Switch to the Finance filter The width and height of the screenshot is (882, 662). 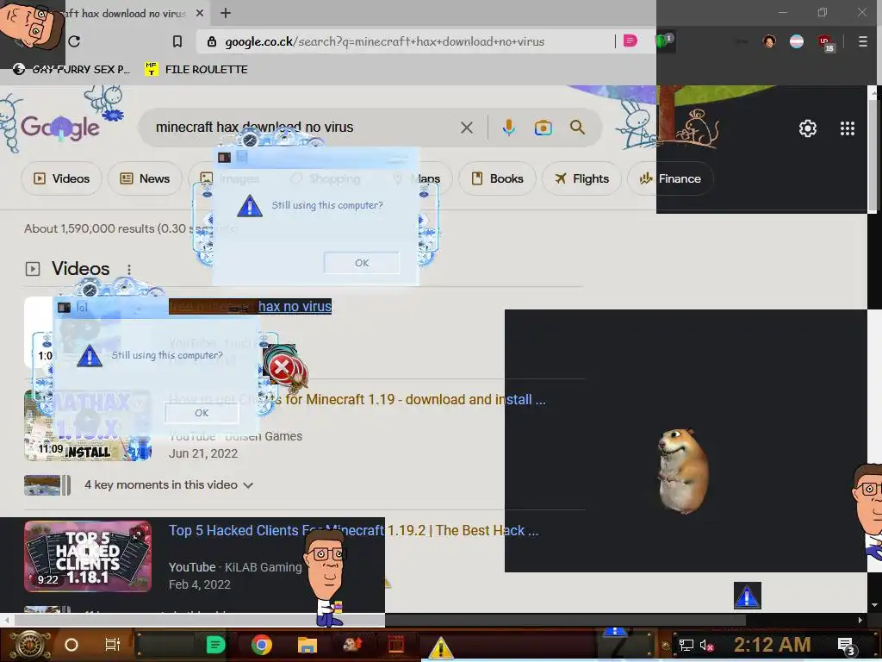click(x=670, y=179)
